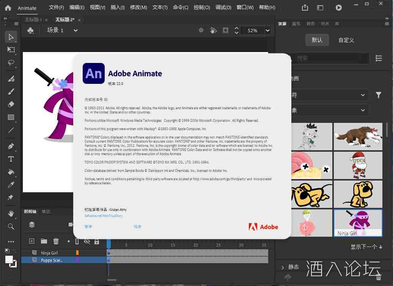Open the behance.net link in the About dialog
The image size is (393, 286).
104,216
